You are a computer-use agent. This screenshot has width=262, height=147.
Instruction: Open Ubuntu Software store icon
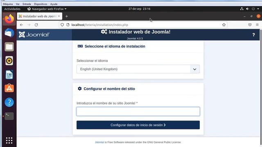(x=9, y=88)
